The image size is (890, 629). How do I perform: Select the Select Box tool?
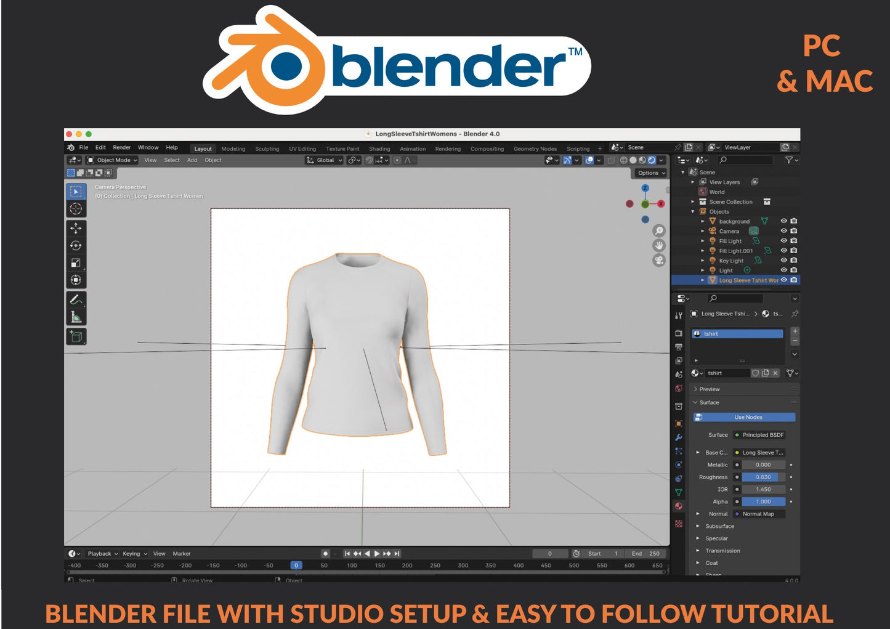click(76, 192)
